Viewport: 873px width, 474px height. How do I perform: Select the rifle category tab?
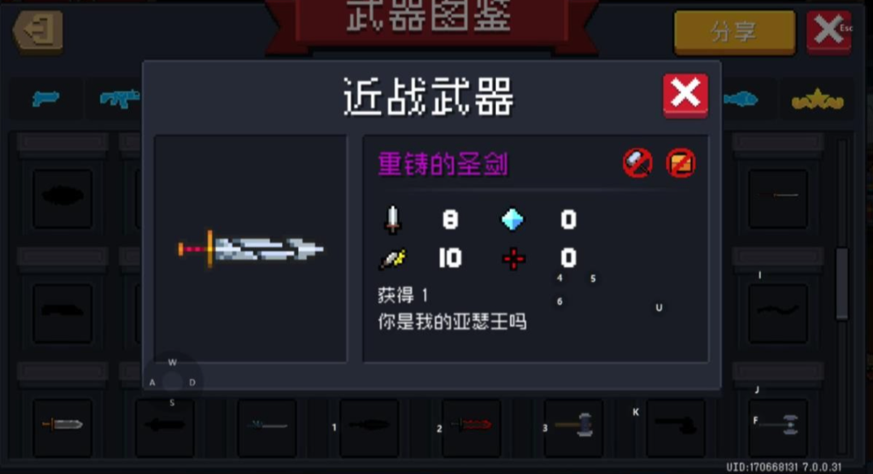click(119, 99)
